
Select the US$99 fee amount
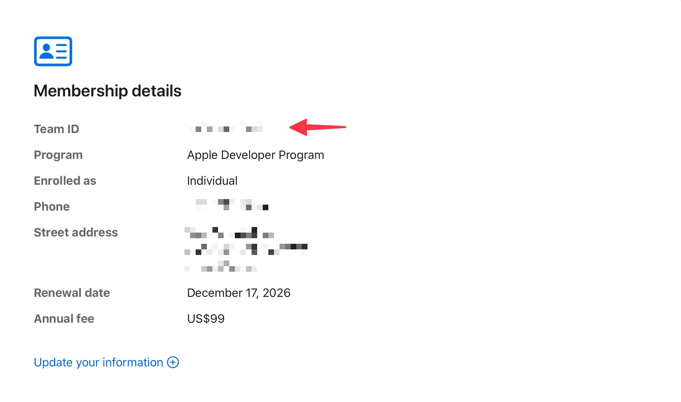coord(206,319)
